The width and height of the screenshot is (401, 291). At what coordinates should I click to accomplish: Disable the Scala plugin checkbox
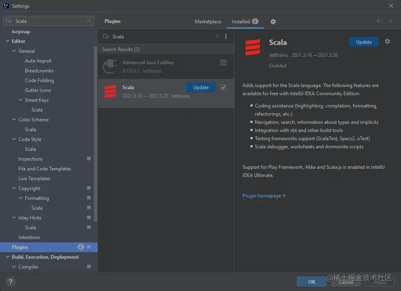[223, 87]
